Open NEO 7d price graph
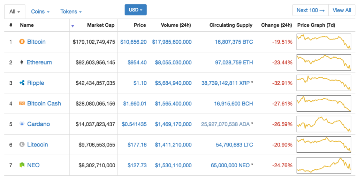This screenshot has width=357, height=176. (324, 165)
